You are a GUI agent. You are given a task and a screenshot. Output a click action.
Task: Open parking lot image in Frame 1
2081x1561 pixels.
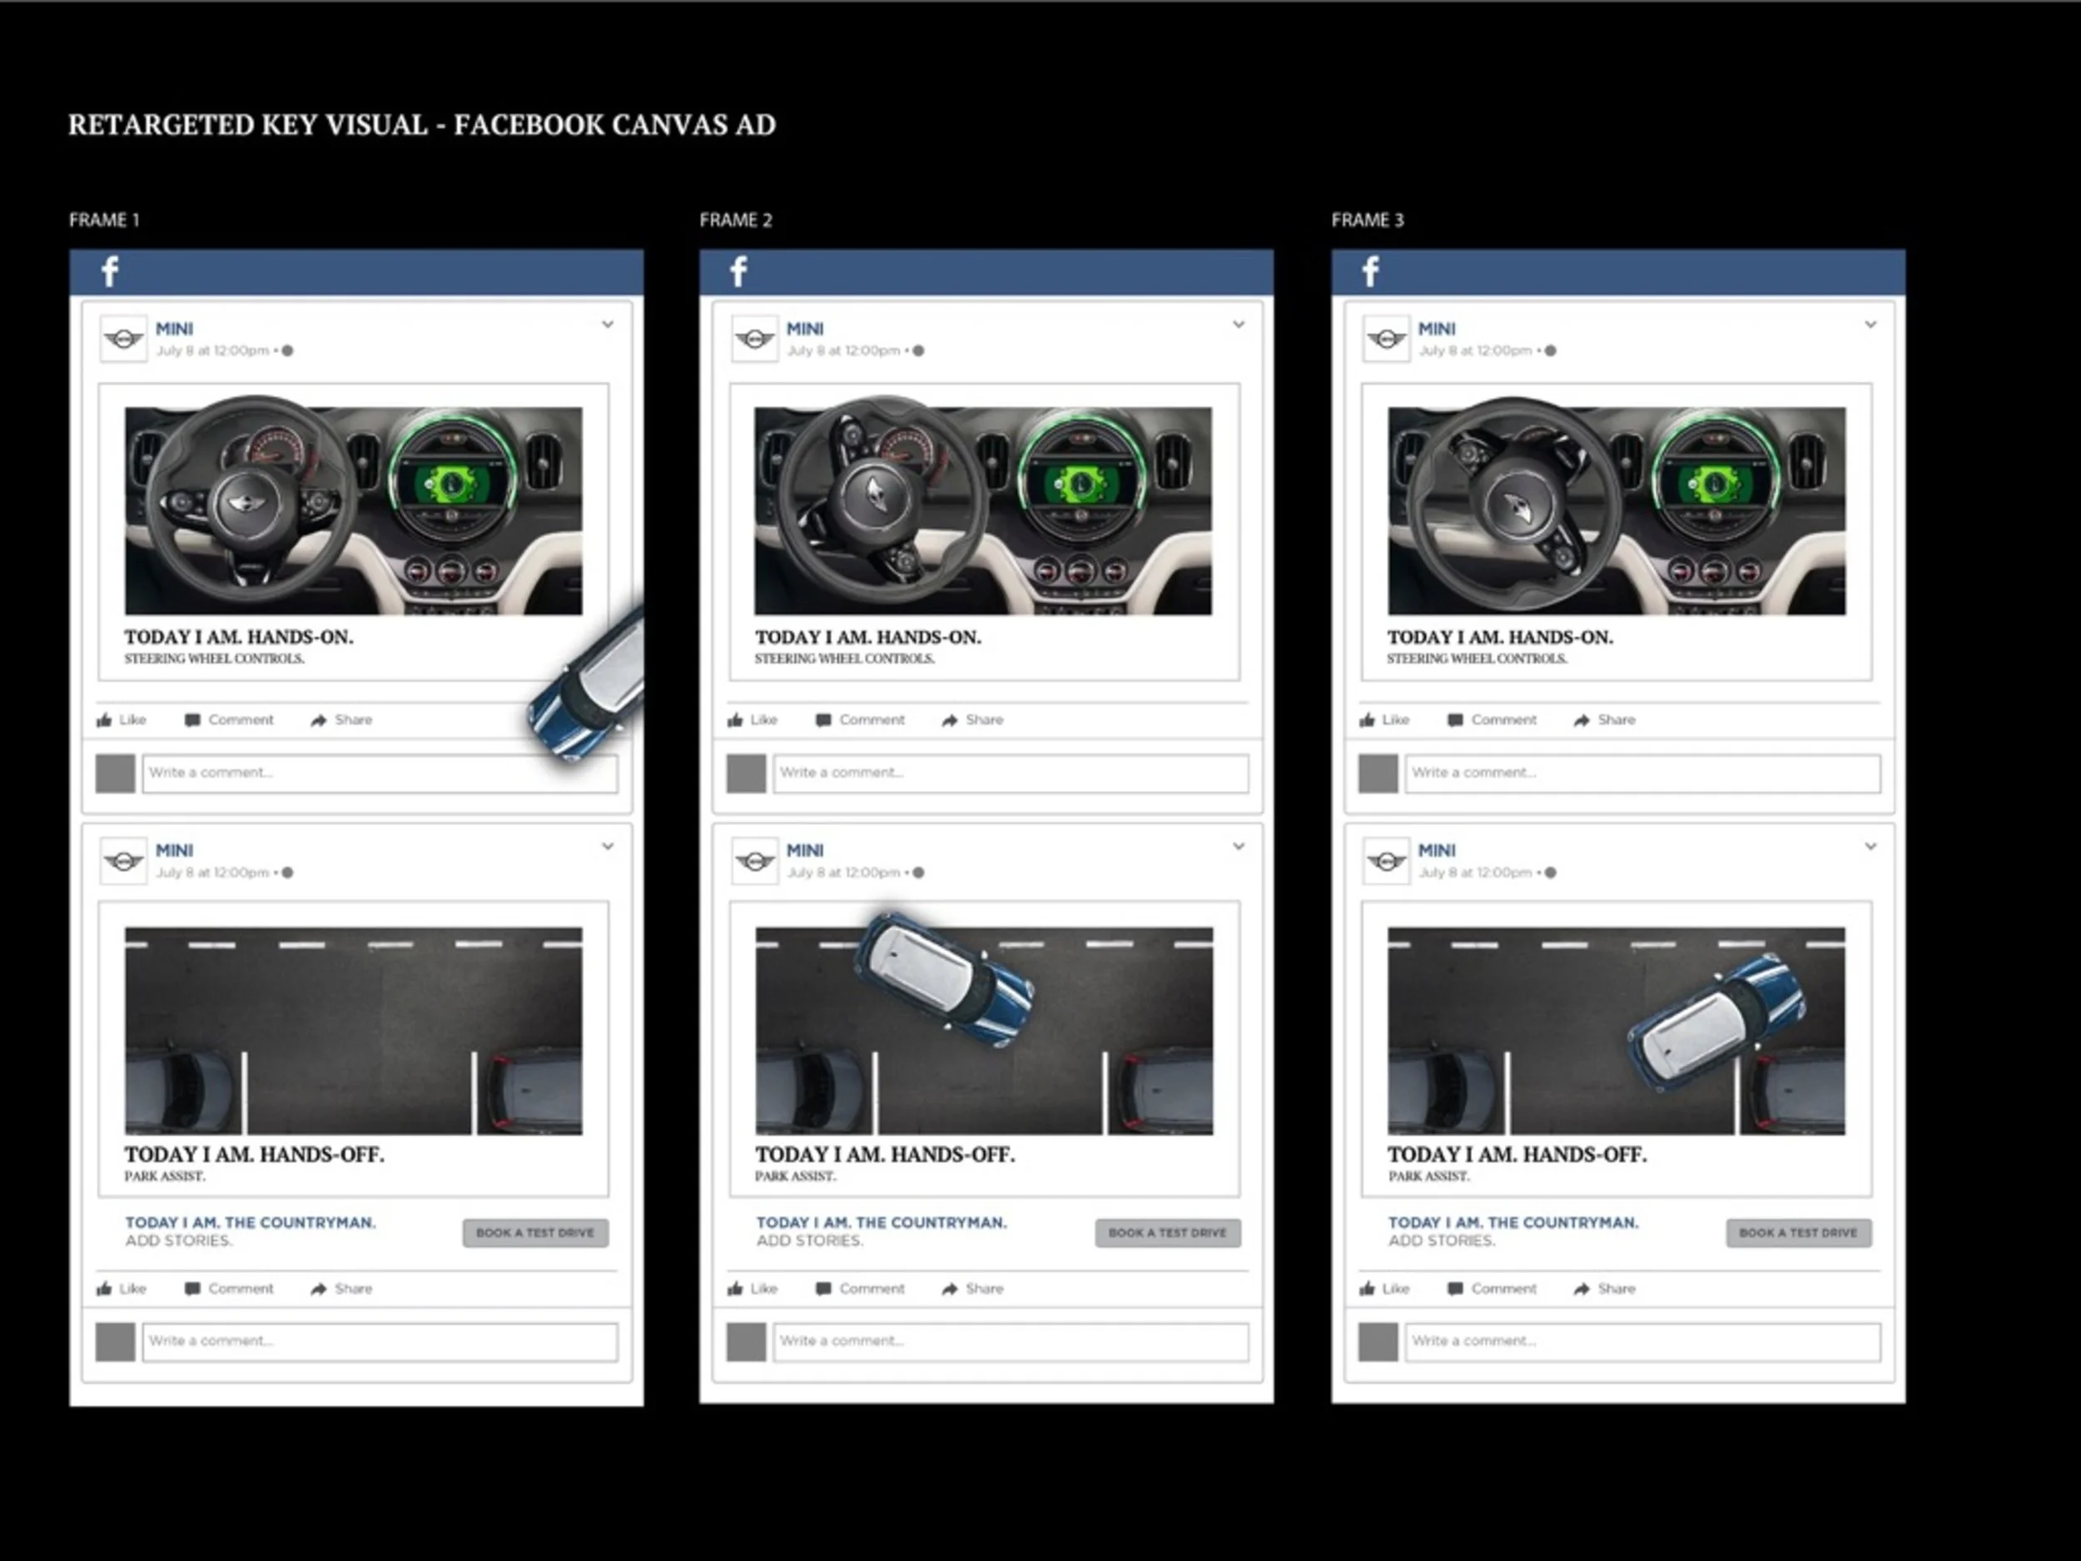[x=354, y=1032]
